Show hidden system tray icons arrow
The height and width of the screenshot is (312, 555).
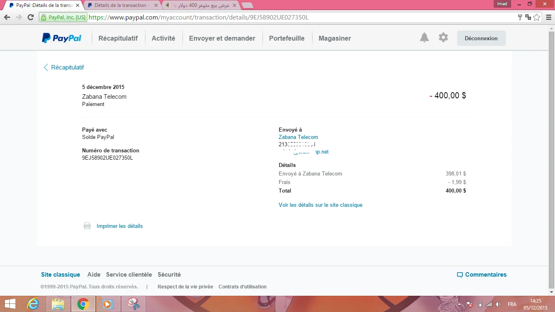[459, 304]
